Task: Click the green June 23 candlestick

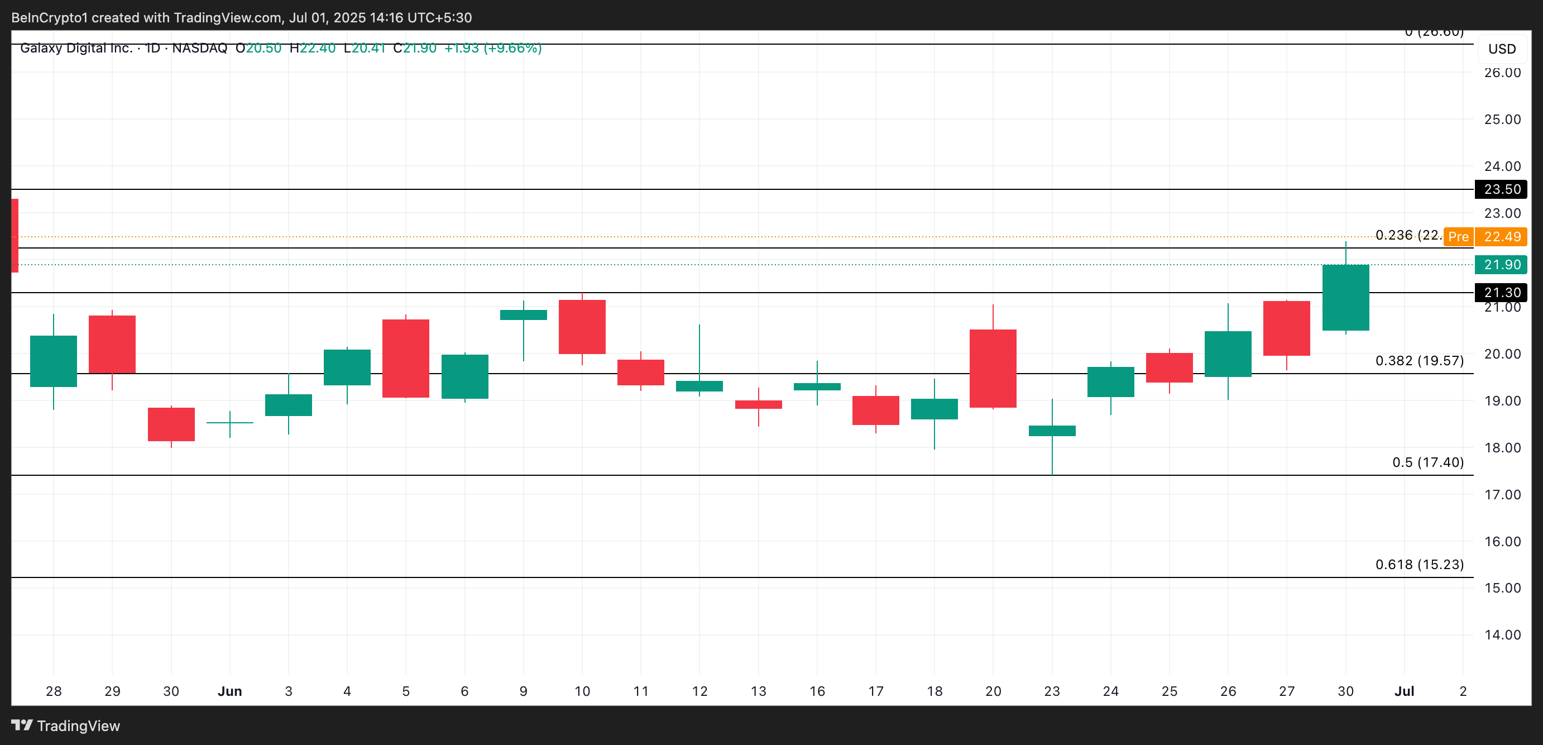Action: click(x=1052, y=431)
